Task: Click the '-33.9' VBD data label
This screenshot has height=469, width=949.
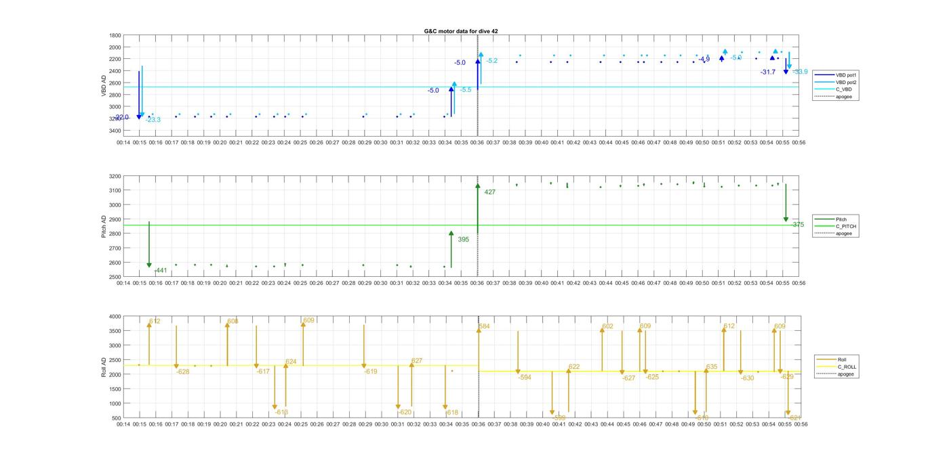Action: pos(800,72)
